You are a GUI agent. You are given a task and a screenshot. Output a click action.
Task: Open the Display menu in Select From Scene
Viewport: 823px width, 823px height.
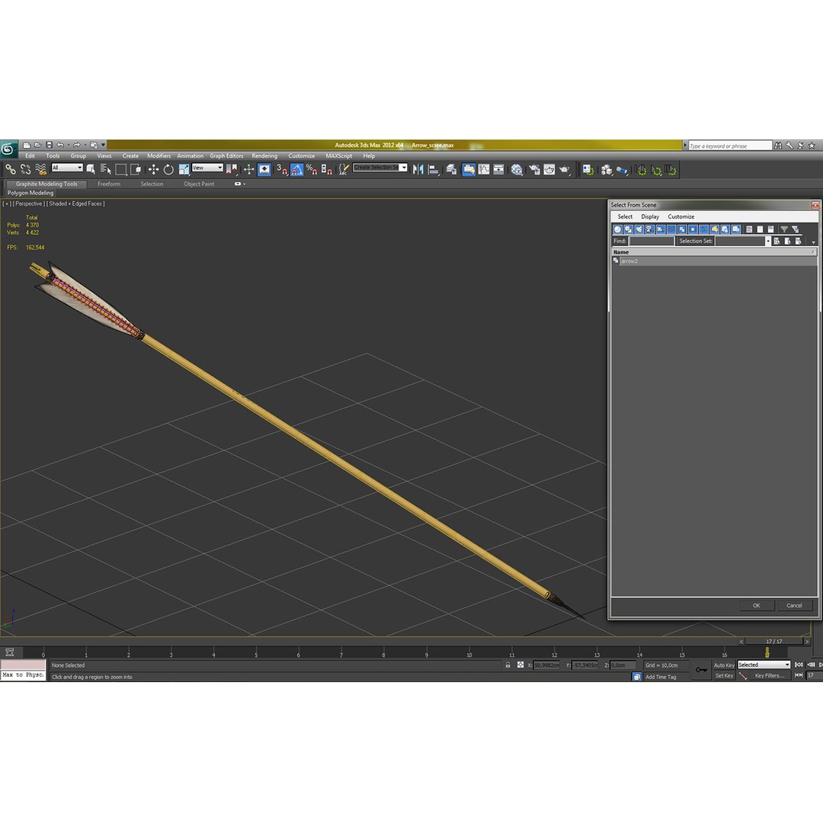pos(650,216)
